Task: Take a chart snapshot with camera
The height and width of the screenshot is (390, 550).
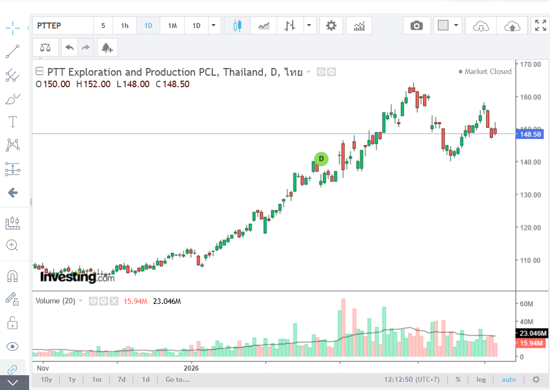Action: pos(417,26)
